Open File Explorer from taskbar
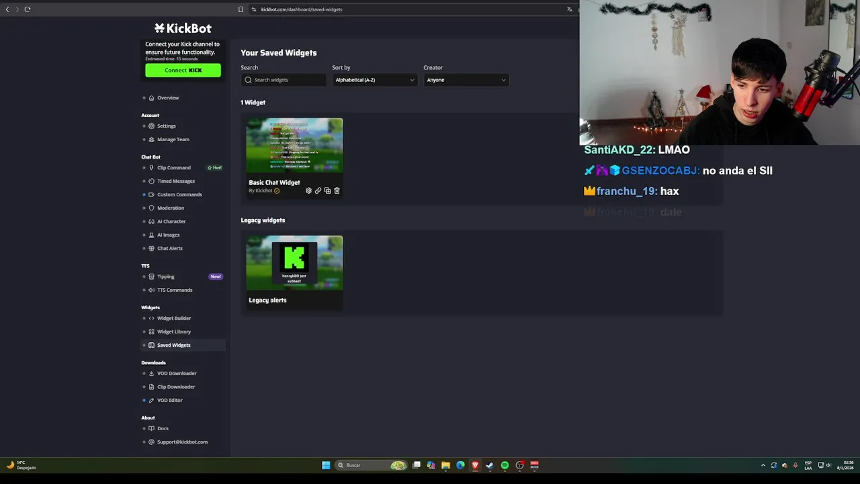The width and height of the screenshot is (860, 484). [445, 465]
